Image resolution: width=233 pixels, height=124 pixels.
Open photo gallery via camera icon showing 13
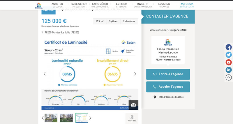coord(133,105)
